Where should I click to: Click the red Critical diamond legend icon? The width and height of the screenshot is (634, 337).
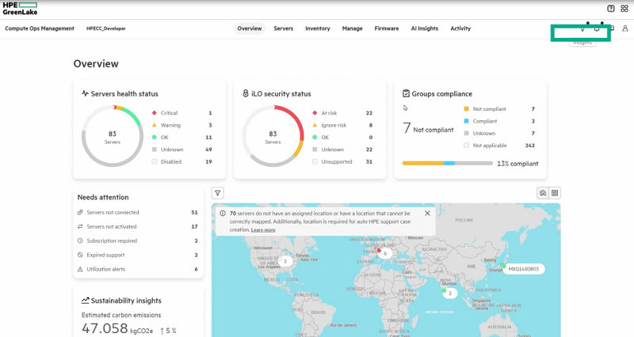(154, 113)
